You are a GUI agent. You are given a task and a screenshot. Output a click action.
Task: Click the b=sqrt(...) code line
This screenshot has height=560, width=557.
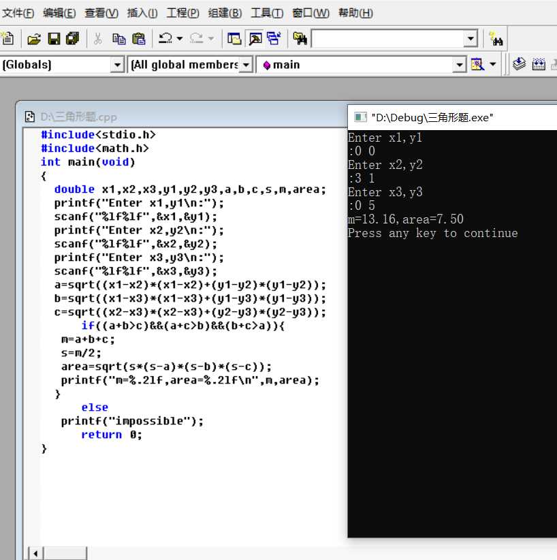190,298
